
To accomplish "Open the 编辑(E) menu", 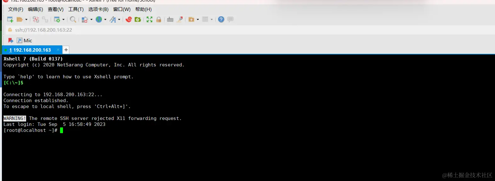I will point(36,9).
